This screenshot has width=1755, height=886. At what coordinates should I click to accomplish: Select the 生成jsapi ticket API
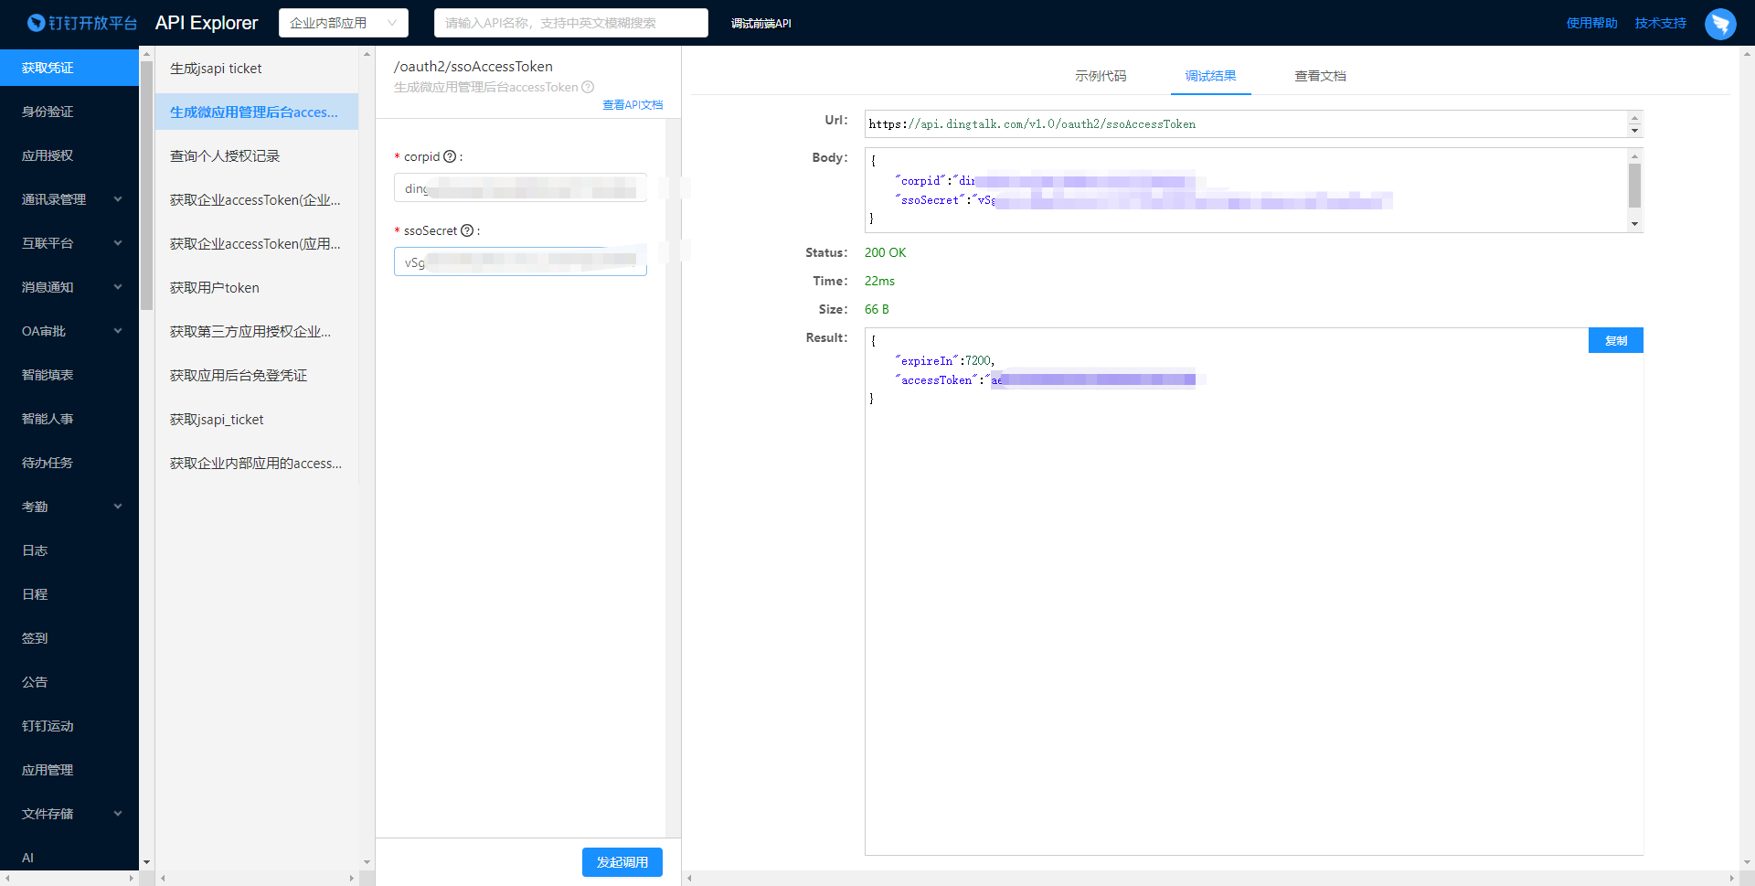(257, 69)
